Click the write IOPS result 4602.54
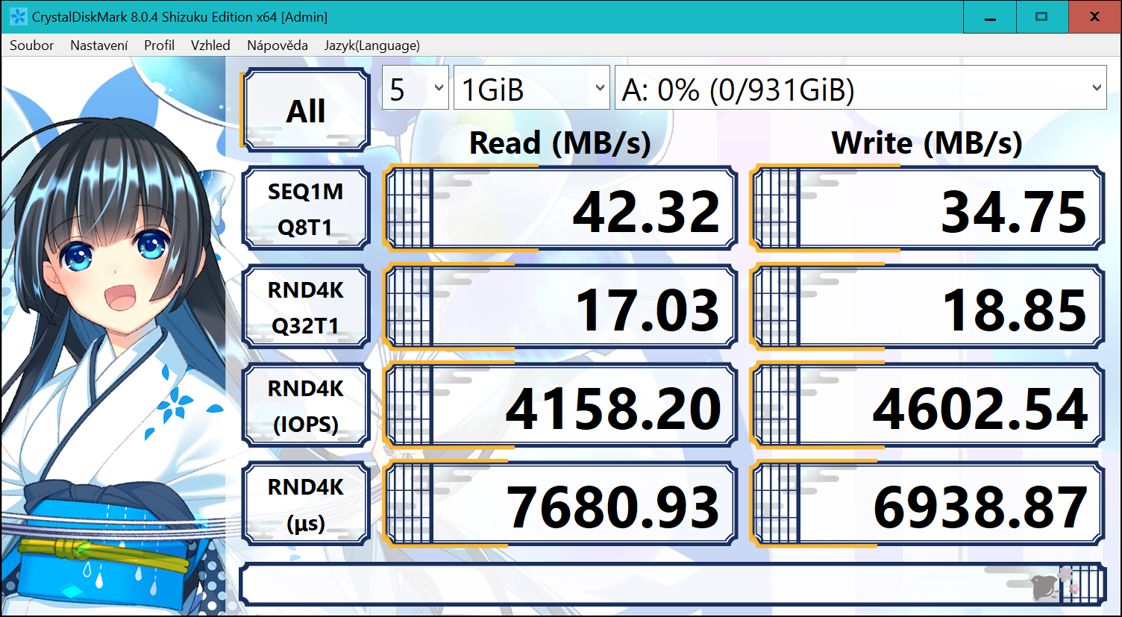 click(x=928, y=407)
